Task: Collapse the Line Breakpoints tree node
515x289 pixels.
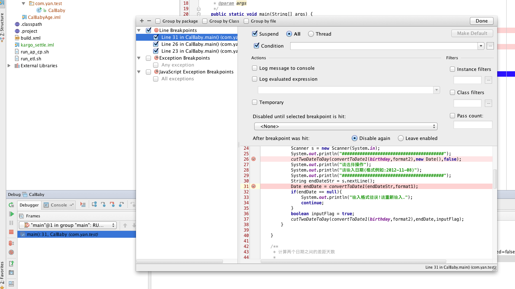Action: coord(139,31)
